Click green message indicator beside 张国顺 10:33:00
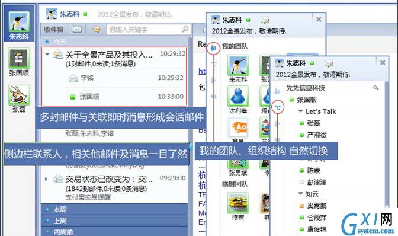The image size is (398, 236). tap(73, 97)
